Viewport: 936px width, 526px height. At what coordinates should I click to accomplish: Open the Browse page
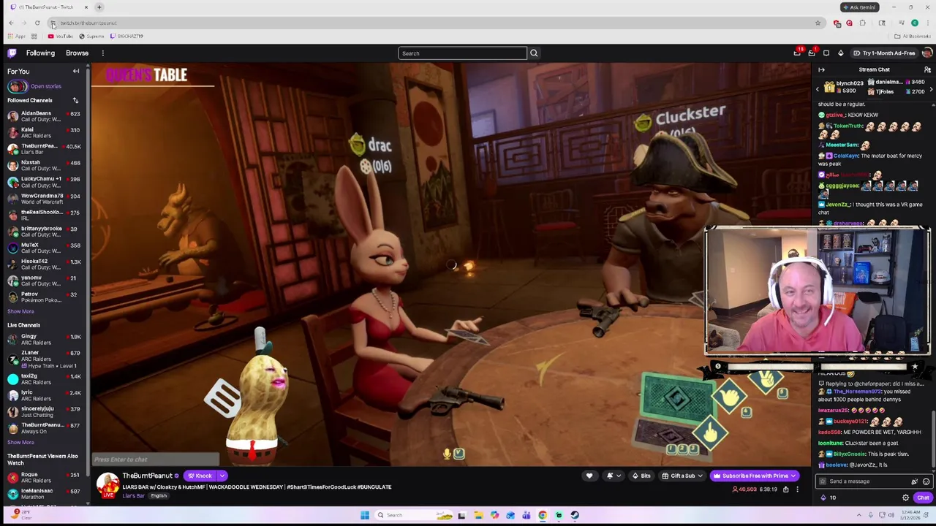click(x=77, y=53)
